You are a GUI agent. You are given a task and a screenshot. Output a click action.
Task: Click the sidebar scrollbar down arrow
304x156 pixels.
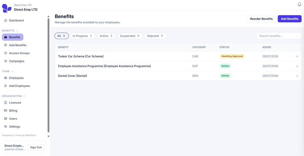(48, 136)
